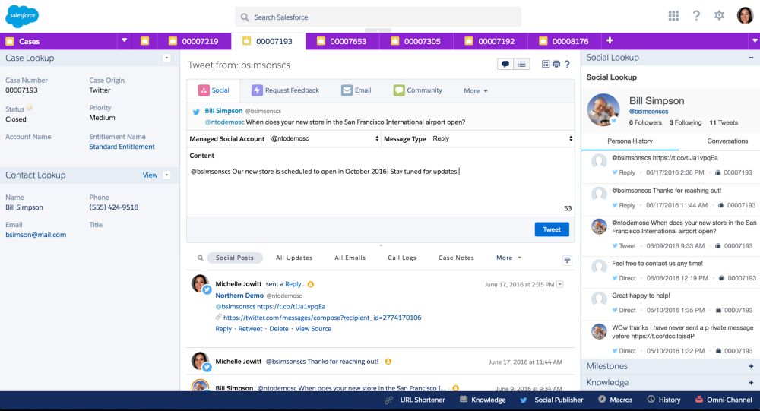760x411 pixels.
Task: Filter feed by Case Notes
Action: [x=456, y=258]
